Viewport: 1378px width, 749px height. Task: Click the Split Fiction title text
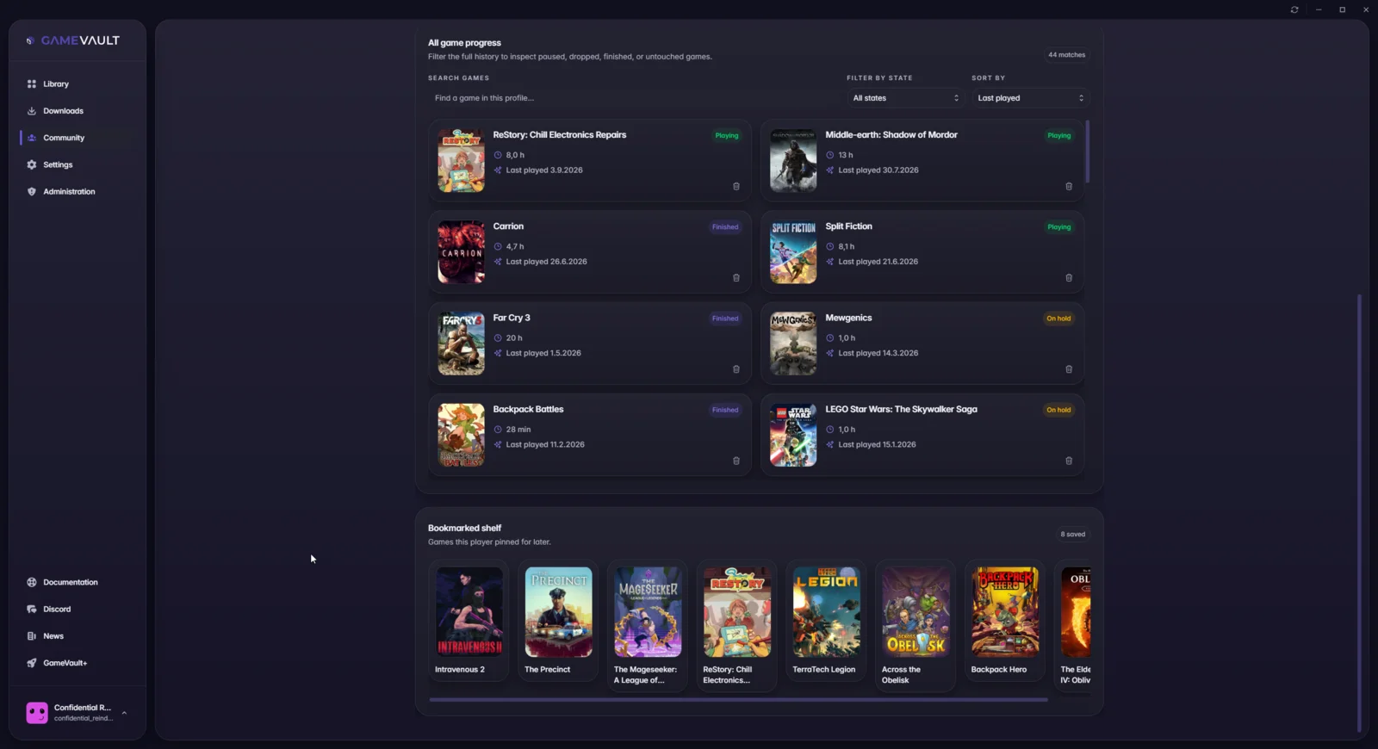coord(848,226)
